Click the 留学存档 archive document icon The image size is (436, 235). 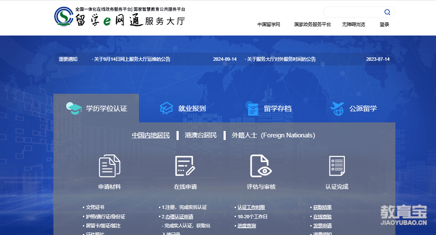point(253,109)
